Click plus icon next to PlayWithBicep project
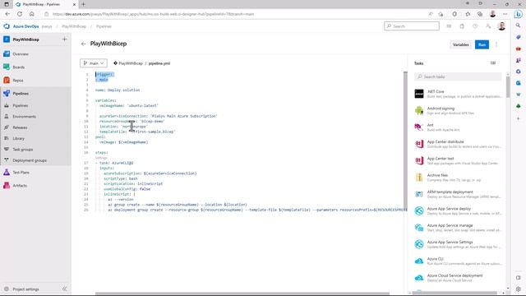This screenshot has height=296, width=526. pos(64,39)
